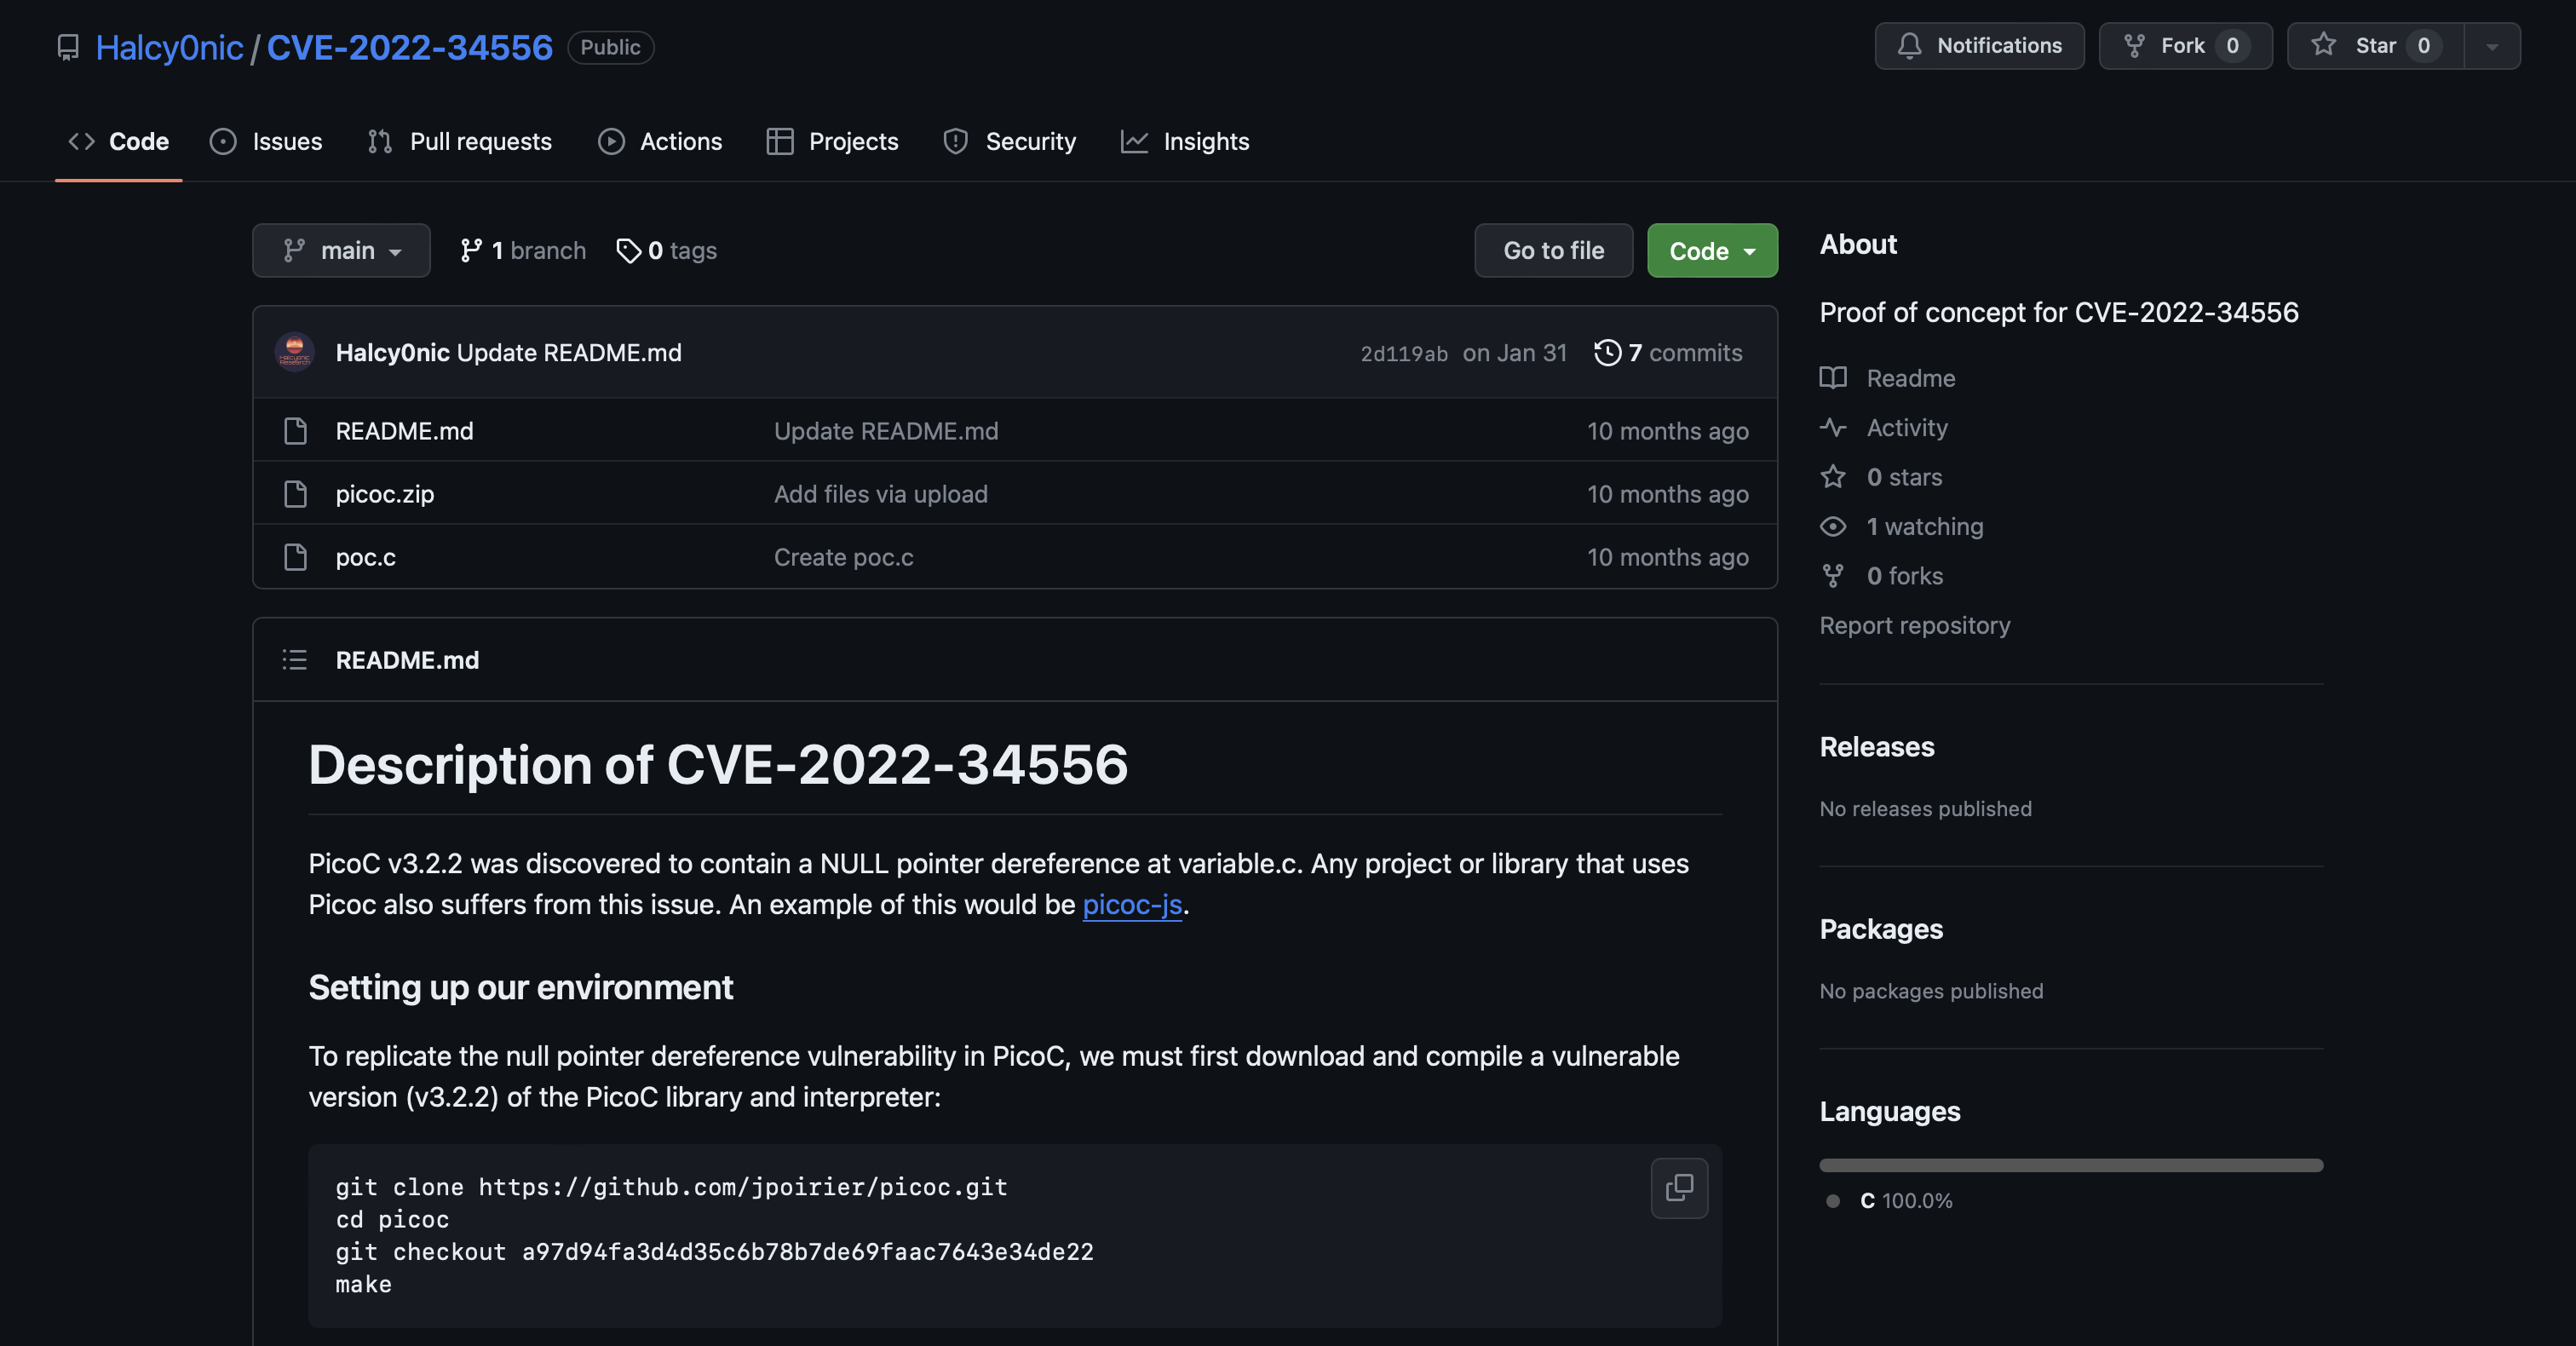Viewport: 2576px width, 1346px height.
Task: Click the tag icon beside 0 tags
Action: click(629, 251)
